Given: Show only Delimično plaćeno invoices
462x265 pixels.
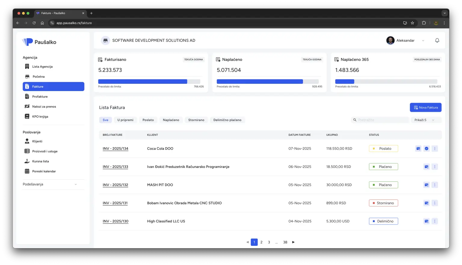Looking at the screenshot, I should [x=227, y=120].
